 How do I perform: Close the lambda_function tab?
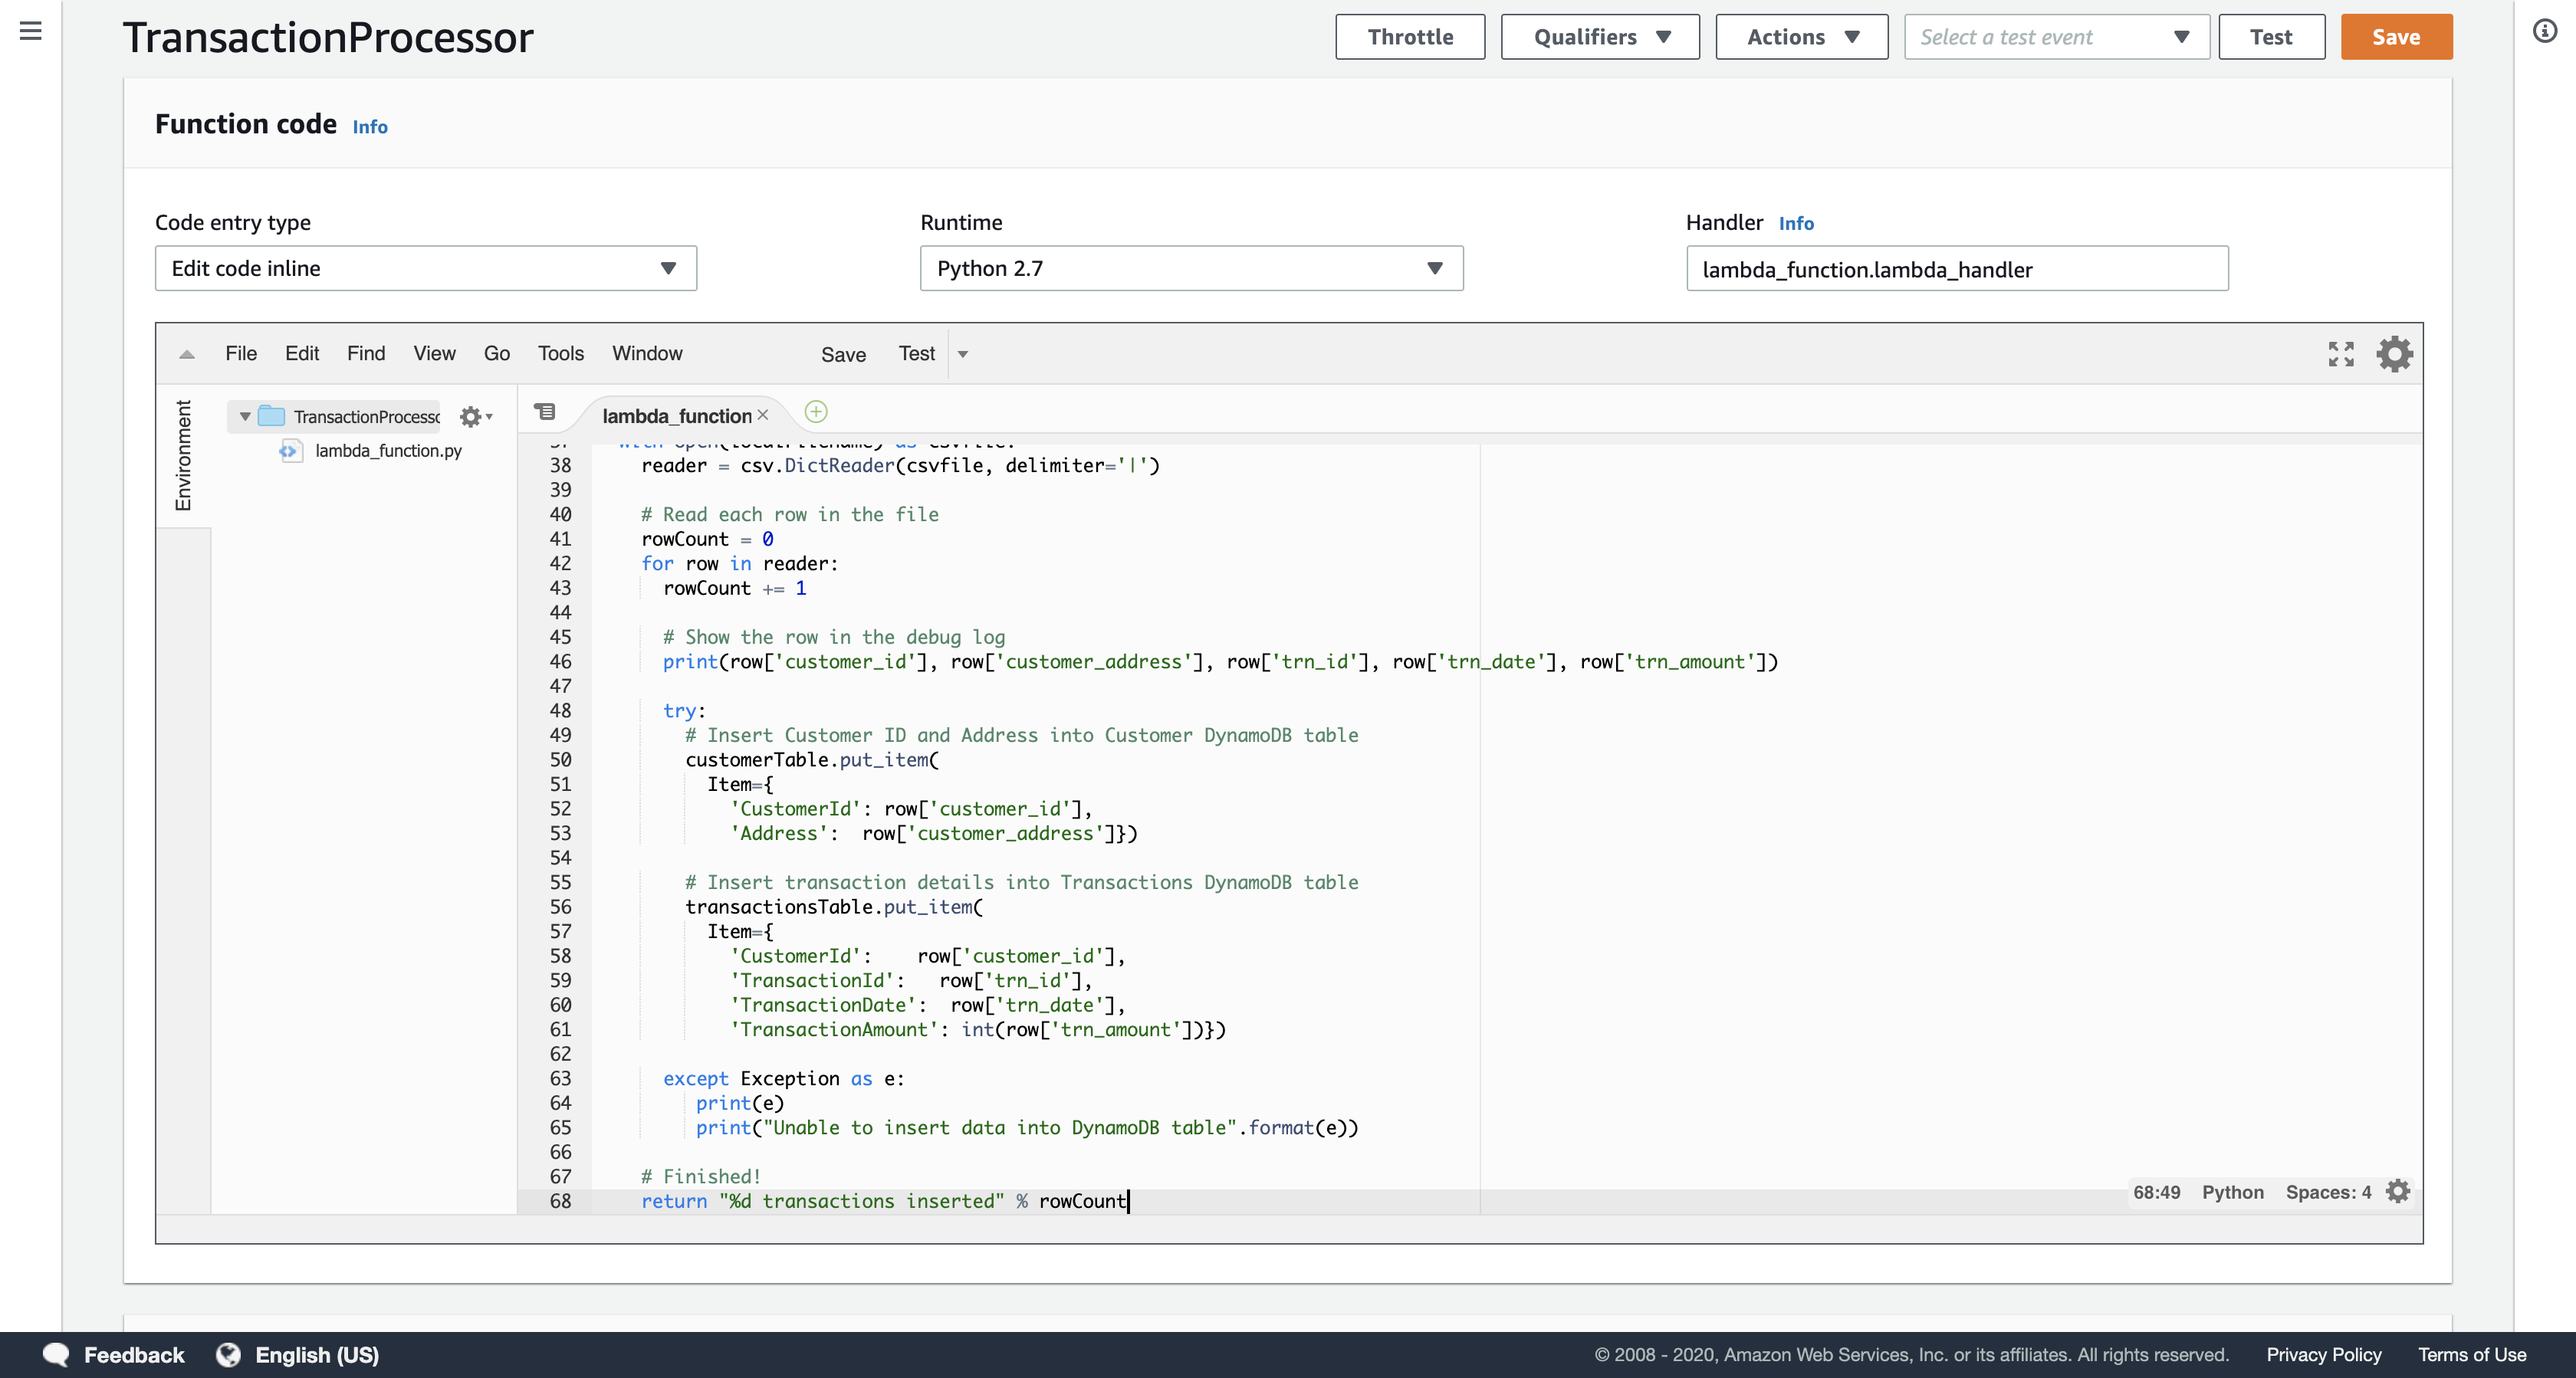pos(763,415)
